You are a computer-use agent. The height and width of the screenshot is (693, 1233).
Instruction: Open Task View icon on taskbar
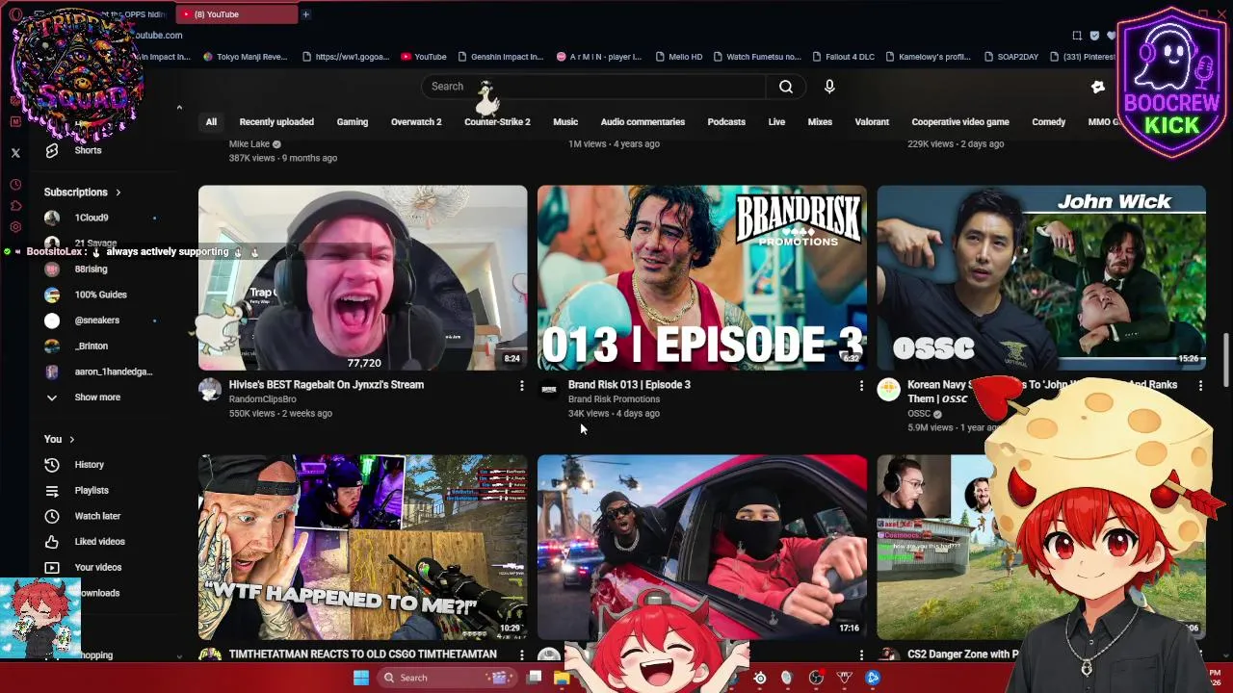click(x=535, y=678)
